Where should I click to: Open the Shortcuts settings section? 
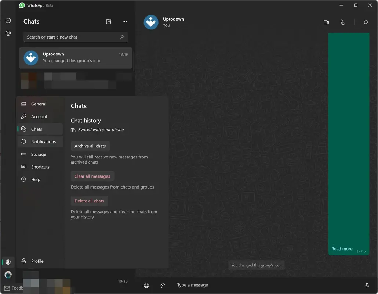40,167
